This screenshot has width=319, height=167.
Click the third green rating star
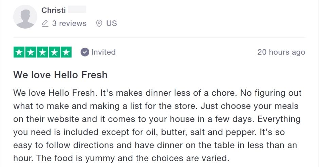(43, 52)
